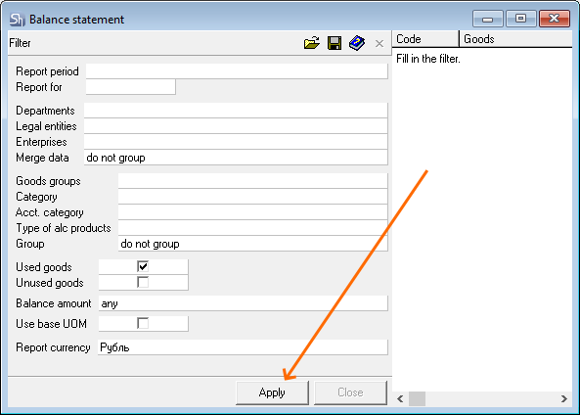
Task: Open the Balance amount 'any' dropdown
Action: point(243,303)
